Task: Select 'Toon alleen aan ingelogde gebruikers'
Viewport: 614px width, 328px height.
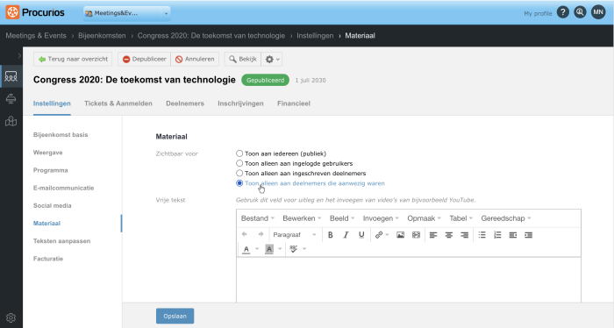Action: click(239, 163)
